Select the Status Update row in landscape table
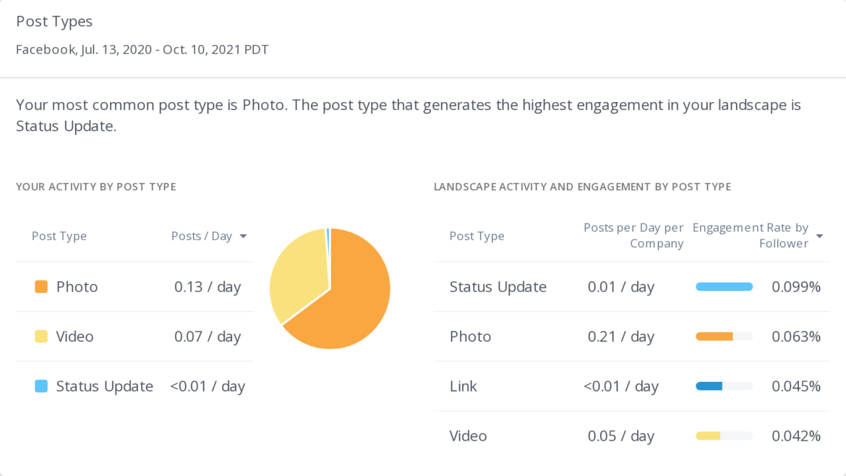This screenshot has width=846, height=476. 497,286
